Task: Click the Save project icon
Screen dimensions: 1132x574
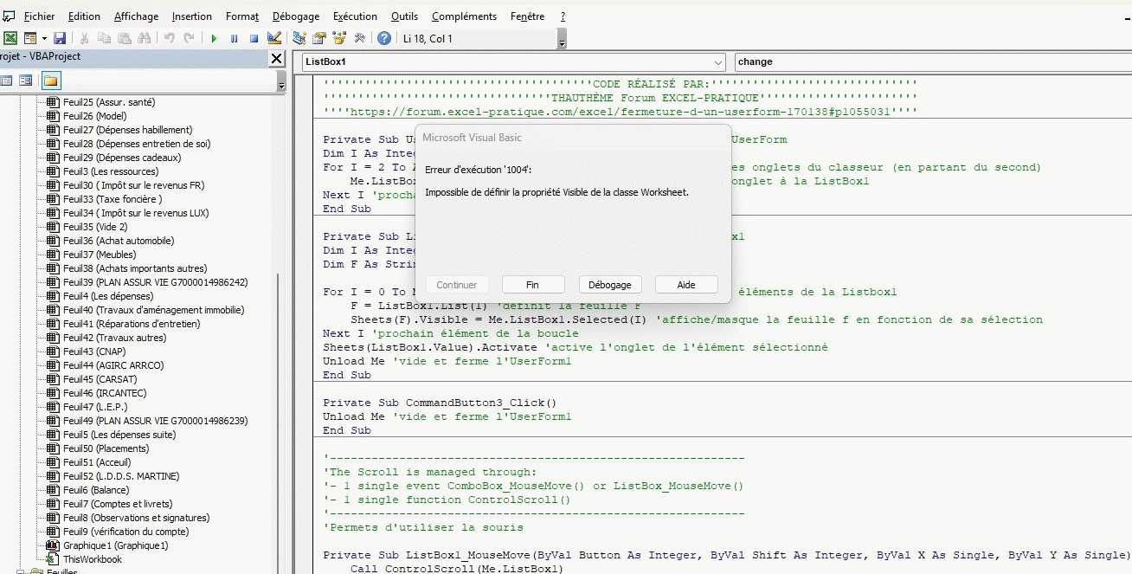Action: tap(60, 38)
